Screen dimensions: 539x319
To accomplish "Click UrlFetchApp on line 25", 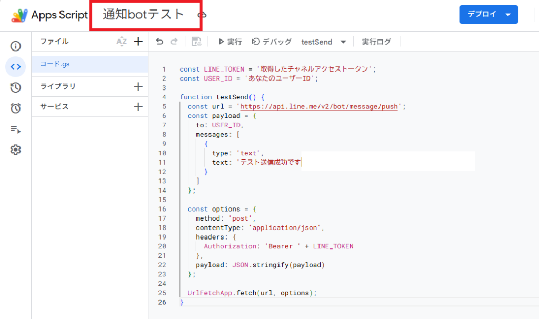I will point(209,293).
